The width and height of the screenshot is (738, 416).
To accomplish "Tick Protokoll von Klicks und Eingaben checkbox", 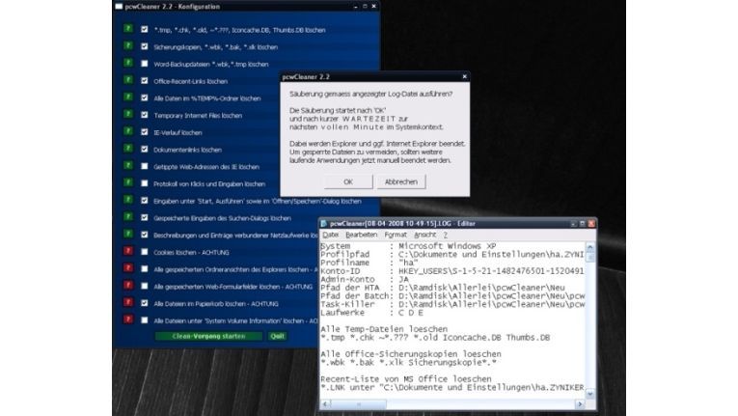I will pos(144,182).
